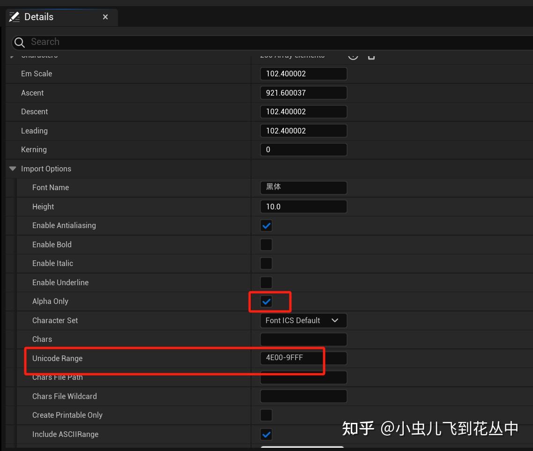
Task: Edit the Height value of 10.0
Action: click(x=304, y=207)
